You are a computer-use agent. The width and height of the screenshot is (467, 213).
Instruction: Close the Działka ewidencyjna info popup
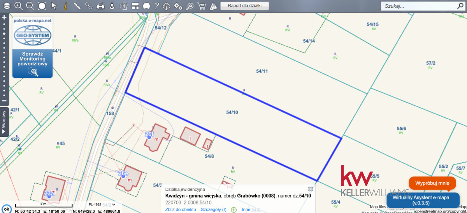[310, 189]
